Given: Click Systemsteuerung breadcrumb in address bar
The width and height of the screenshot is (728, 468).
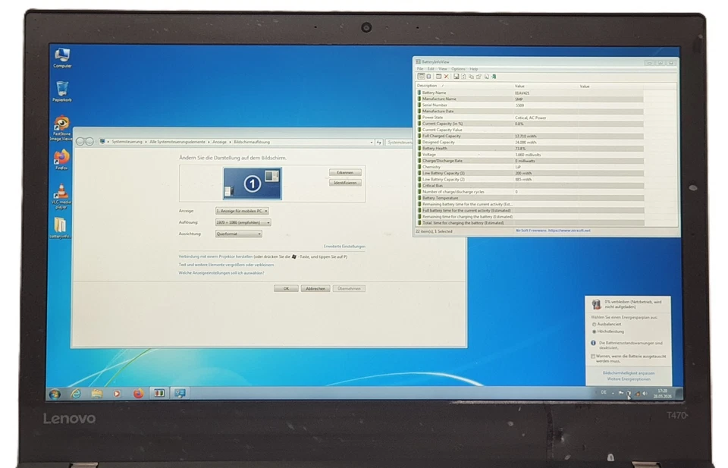Looking at the screenshot, I should click(x=127, y=142).
